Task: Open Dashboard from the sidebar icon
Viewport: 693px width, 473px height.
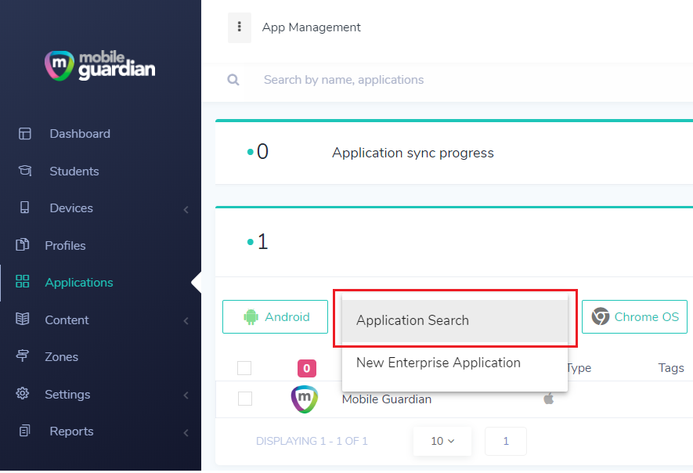Action: [25, 133]
